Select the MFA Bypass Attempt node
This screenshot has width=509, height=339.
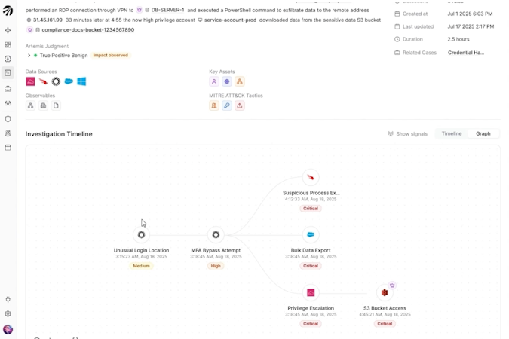[x=216, y=234]
